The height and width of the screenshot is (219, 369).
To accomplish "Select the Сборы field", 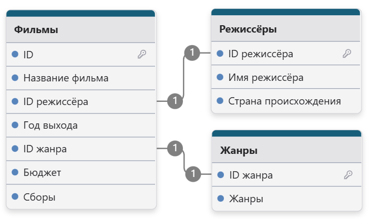I will click(81, 196).
